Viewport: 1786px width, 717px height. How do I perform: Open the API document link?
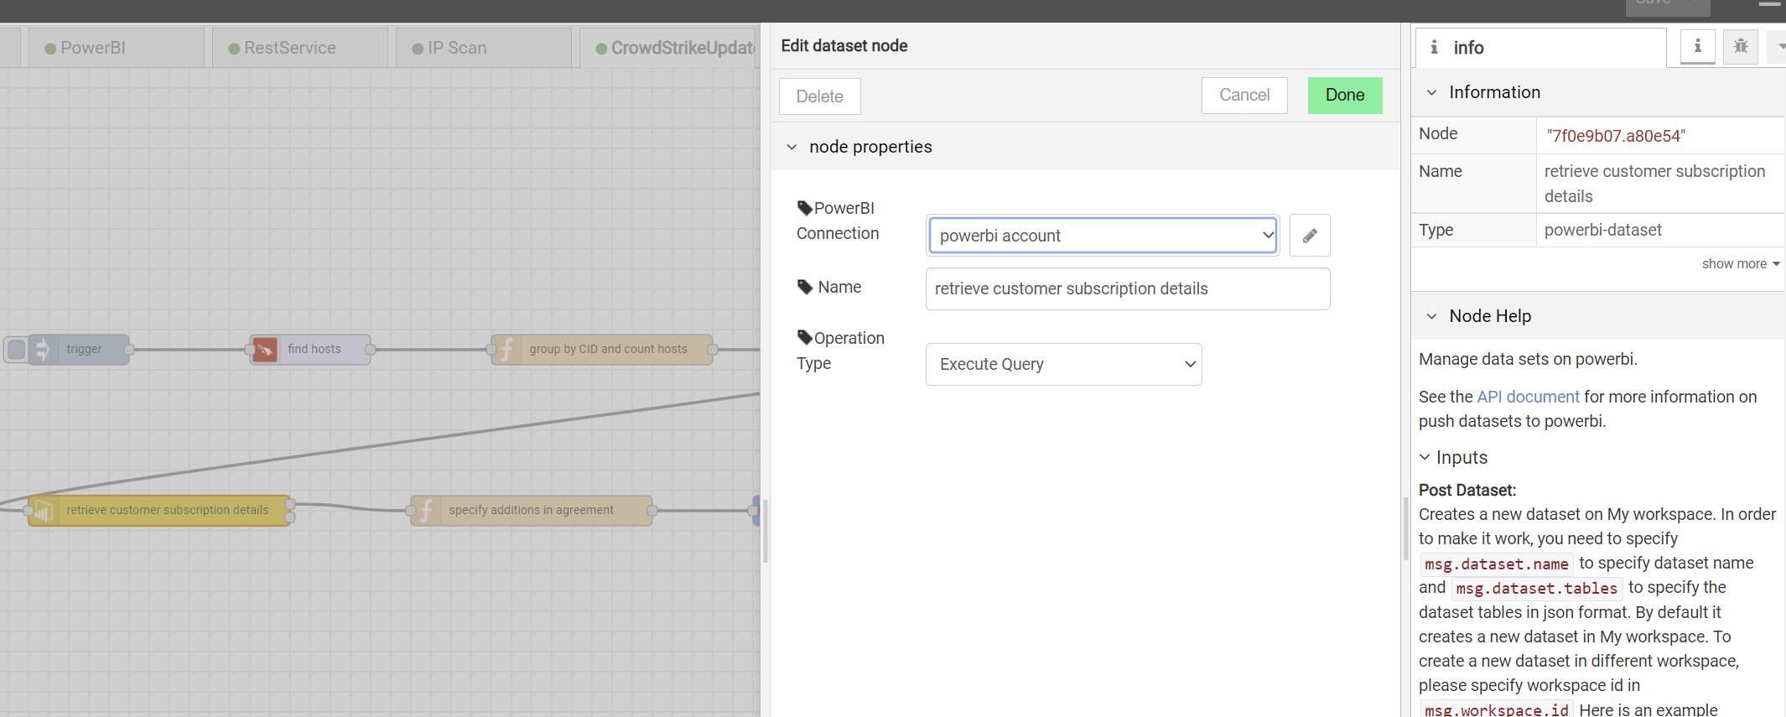point(1528,397)
